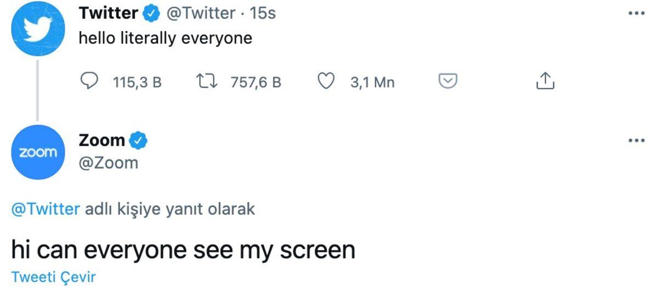Image resolution: width=658 pixels, height=287 pixels.
Task: Open more options for the Zoom tweet
Action: (636, 141)
